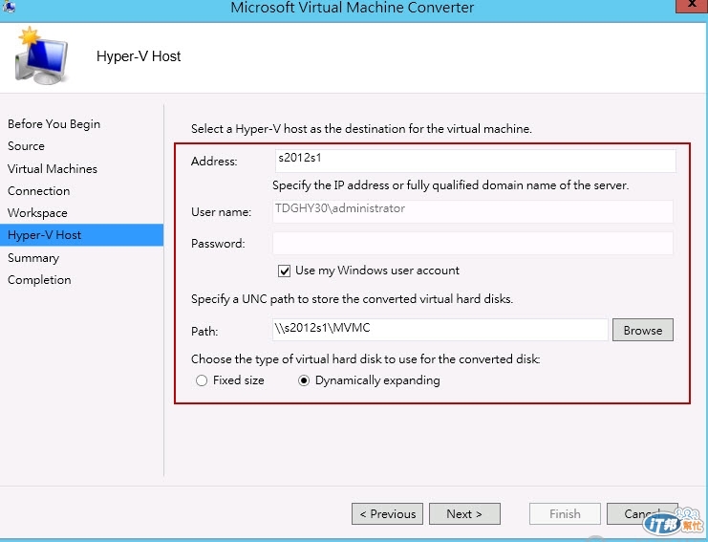Screen dimensions: 708x542
Task: Switch to the Workspace step
Action: click(37, 213)
